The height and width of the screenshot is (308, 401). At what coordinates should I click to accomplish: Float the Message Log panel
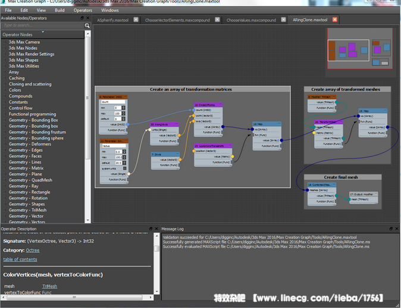(x=391, y=228)
